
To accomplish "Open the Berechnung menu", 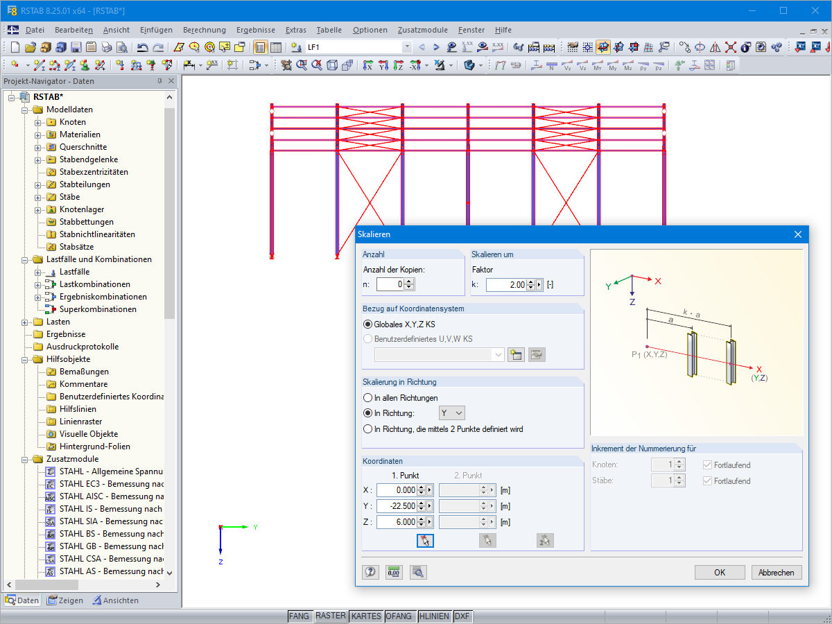I will 205,30.
